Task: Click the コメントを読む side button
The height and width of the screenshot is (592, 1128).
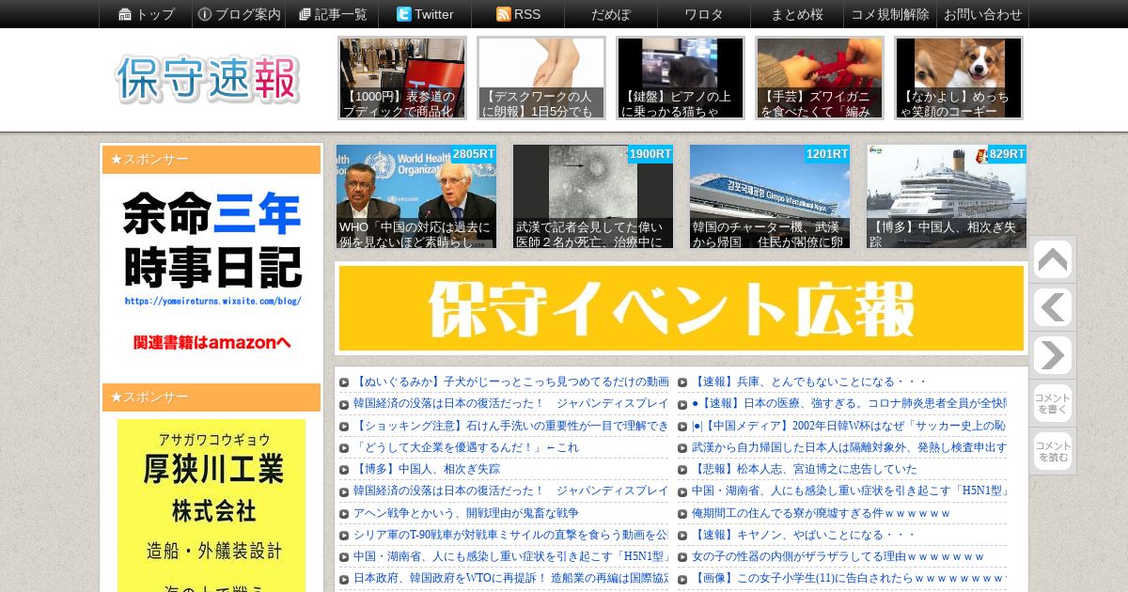Action: point(1052,451)
